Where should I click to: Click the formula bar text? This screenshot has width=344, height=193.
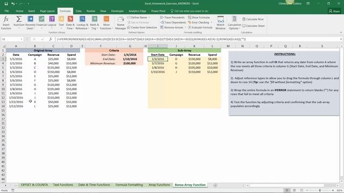click(x=151, y=39)
